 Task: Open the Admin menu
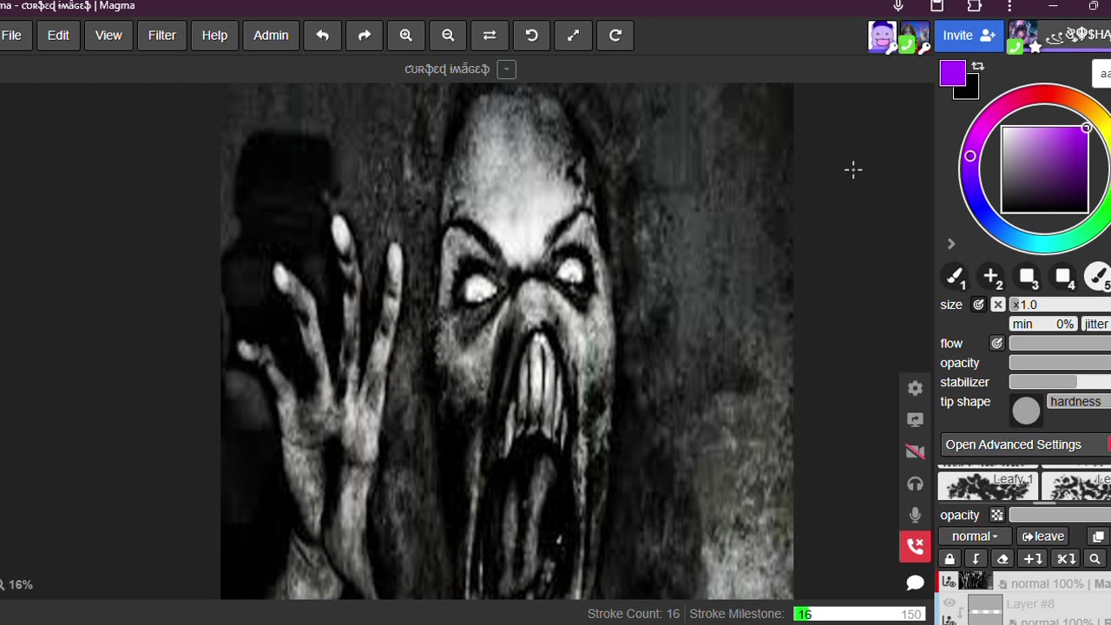point(271,36)
